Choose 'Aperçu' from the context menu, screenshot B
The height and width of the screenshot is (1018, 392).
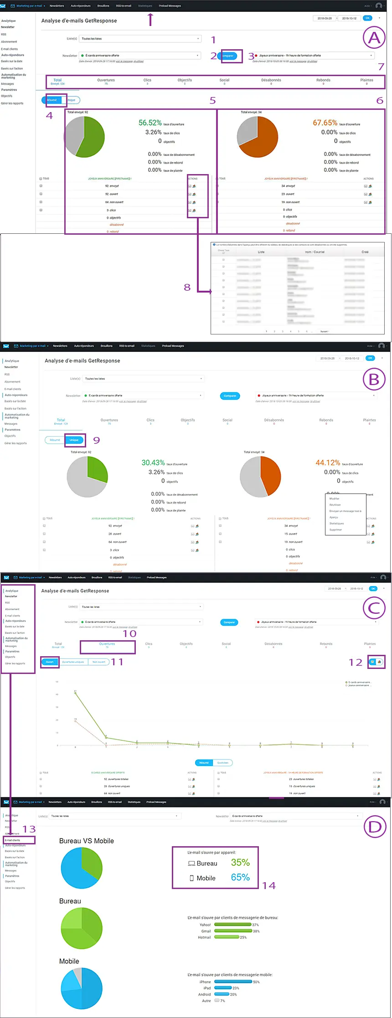point(334,517)
